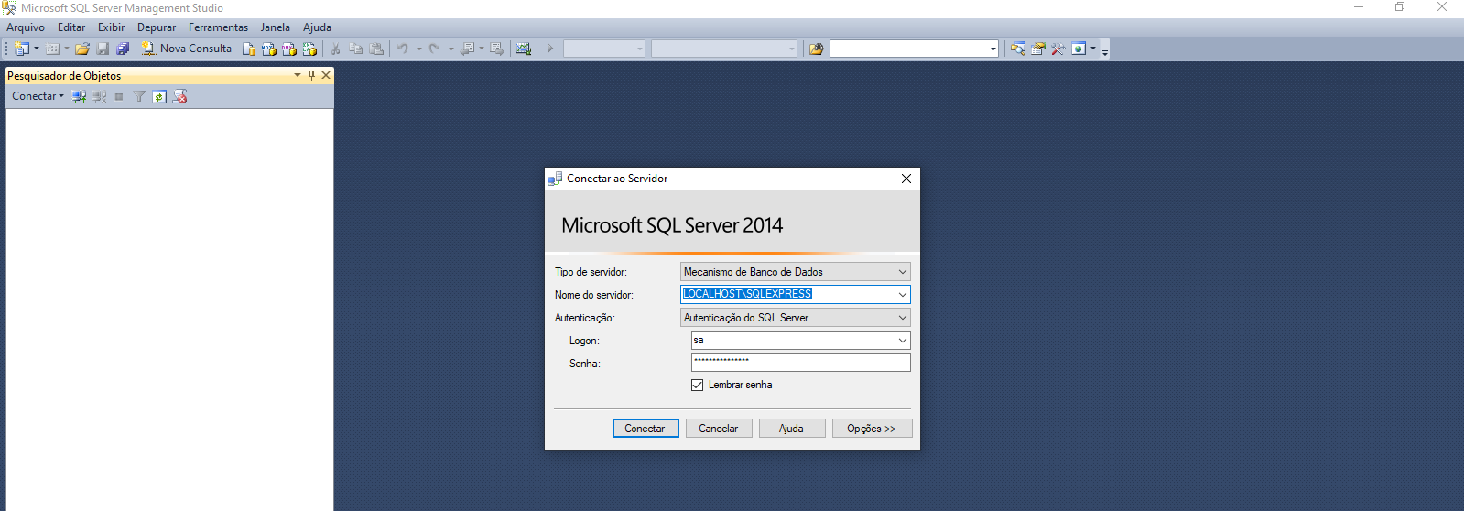Click the Opções >> button

click(x=872, y=429)
